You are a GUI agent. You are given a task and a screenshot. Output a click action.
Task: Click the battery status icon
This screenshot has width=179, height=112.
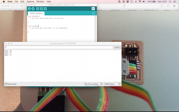pyautogui.click(x=154, y=1)
